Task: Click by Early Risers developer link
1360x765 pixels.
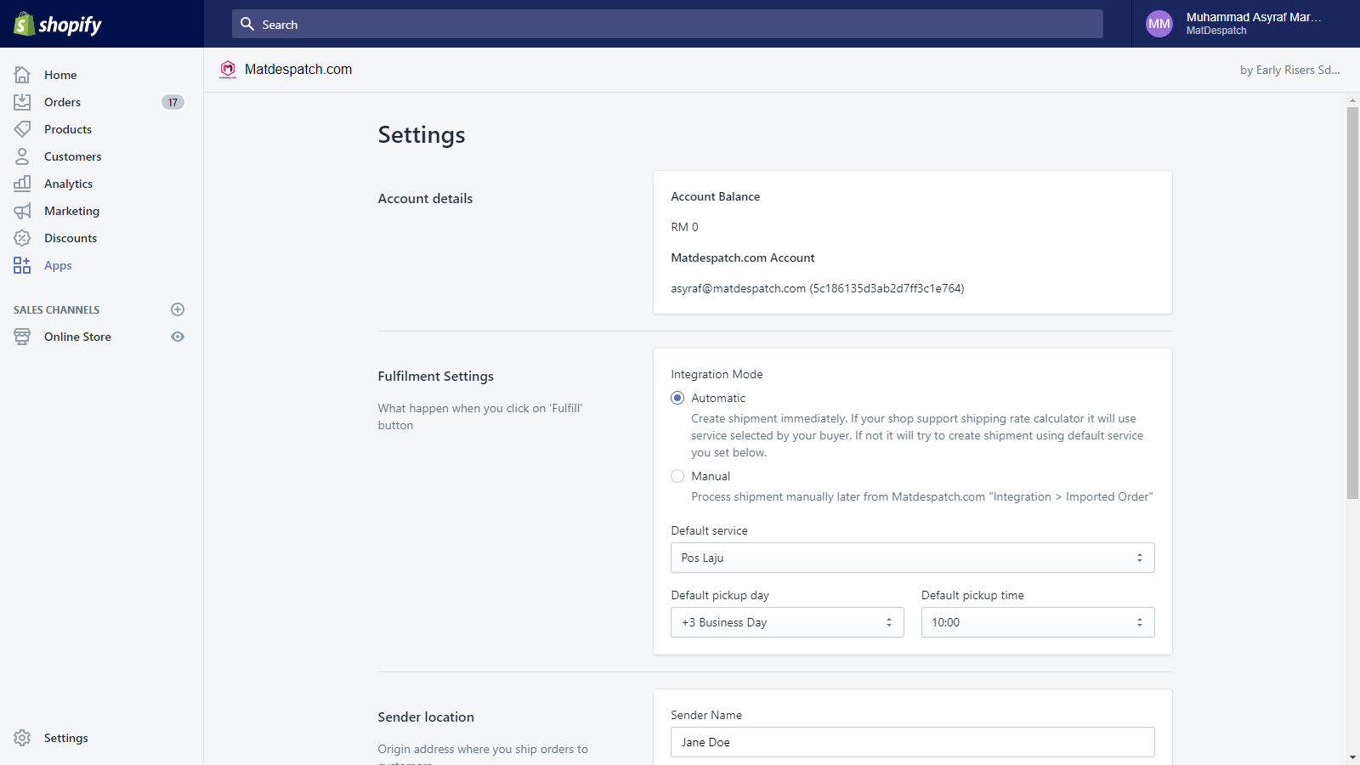Action: click(x=1289, y=70)
